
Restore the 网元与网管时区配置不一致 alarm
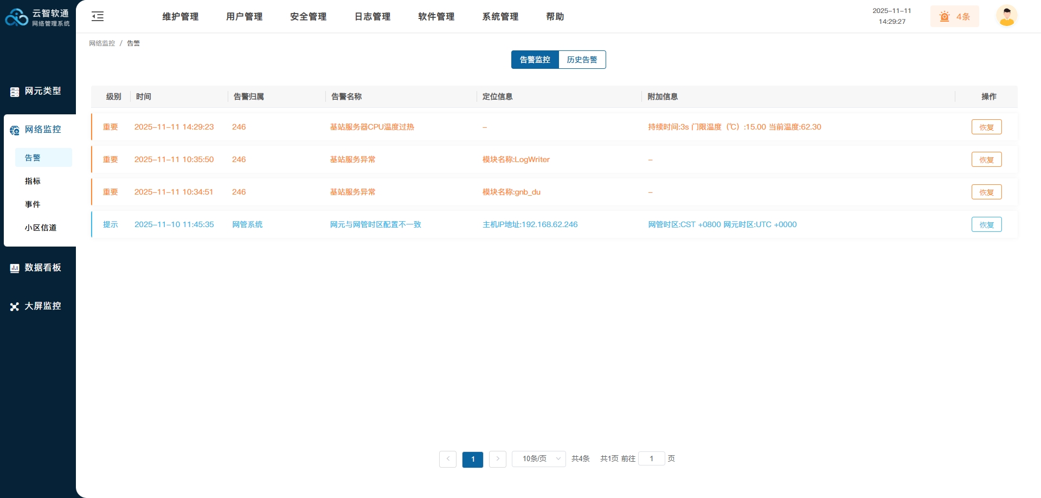point(986,224)
